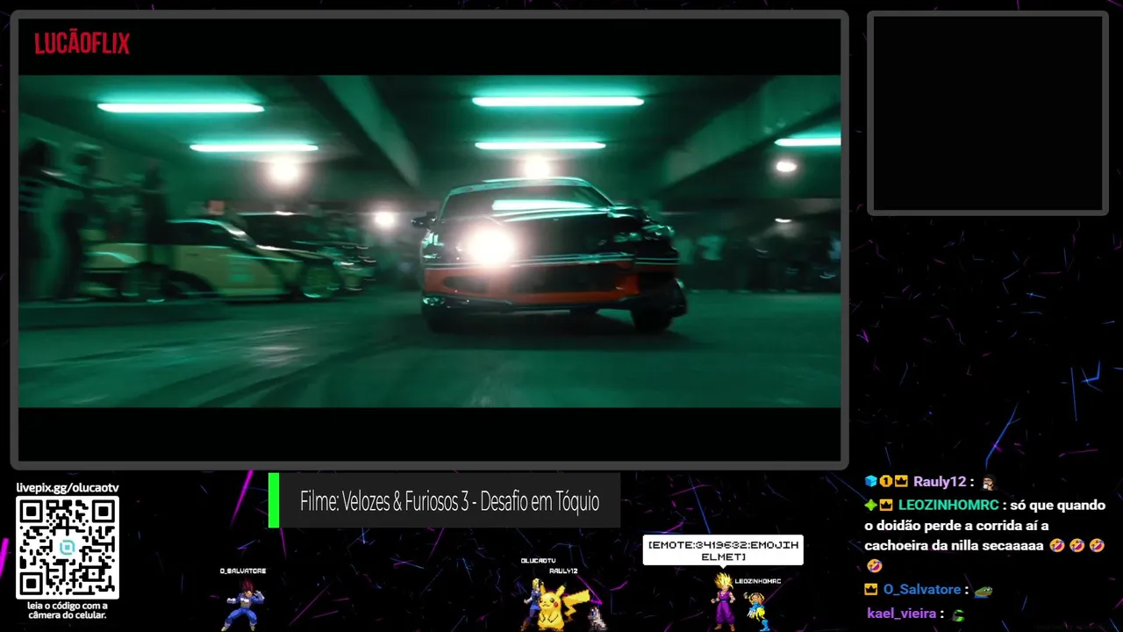Open LEOZINHOMRC username in chat
The height and width of the screenshot is (632, 1123).
click(x=948, y=506)
